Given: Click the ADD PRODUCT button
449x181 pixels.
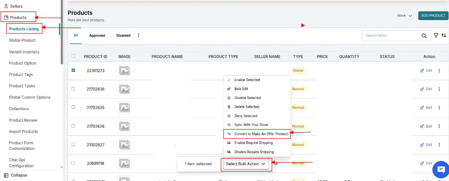Looking at the screenshot, I should point(433,15).
